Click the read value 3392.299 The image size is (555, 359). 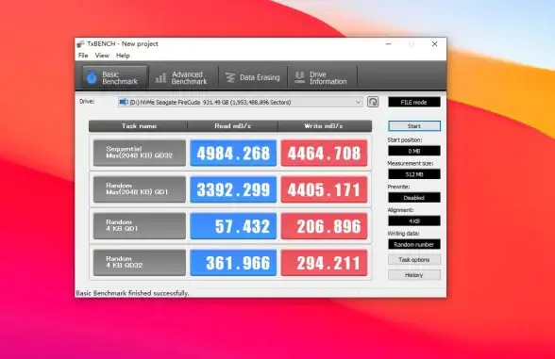(x=233, y=189)
